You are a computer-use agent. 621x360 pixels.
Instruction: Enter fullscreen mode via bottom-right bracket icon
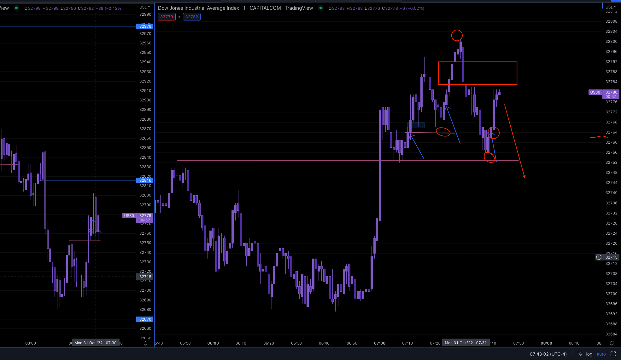click(612, 354)
